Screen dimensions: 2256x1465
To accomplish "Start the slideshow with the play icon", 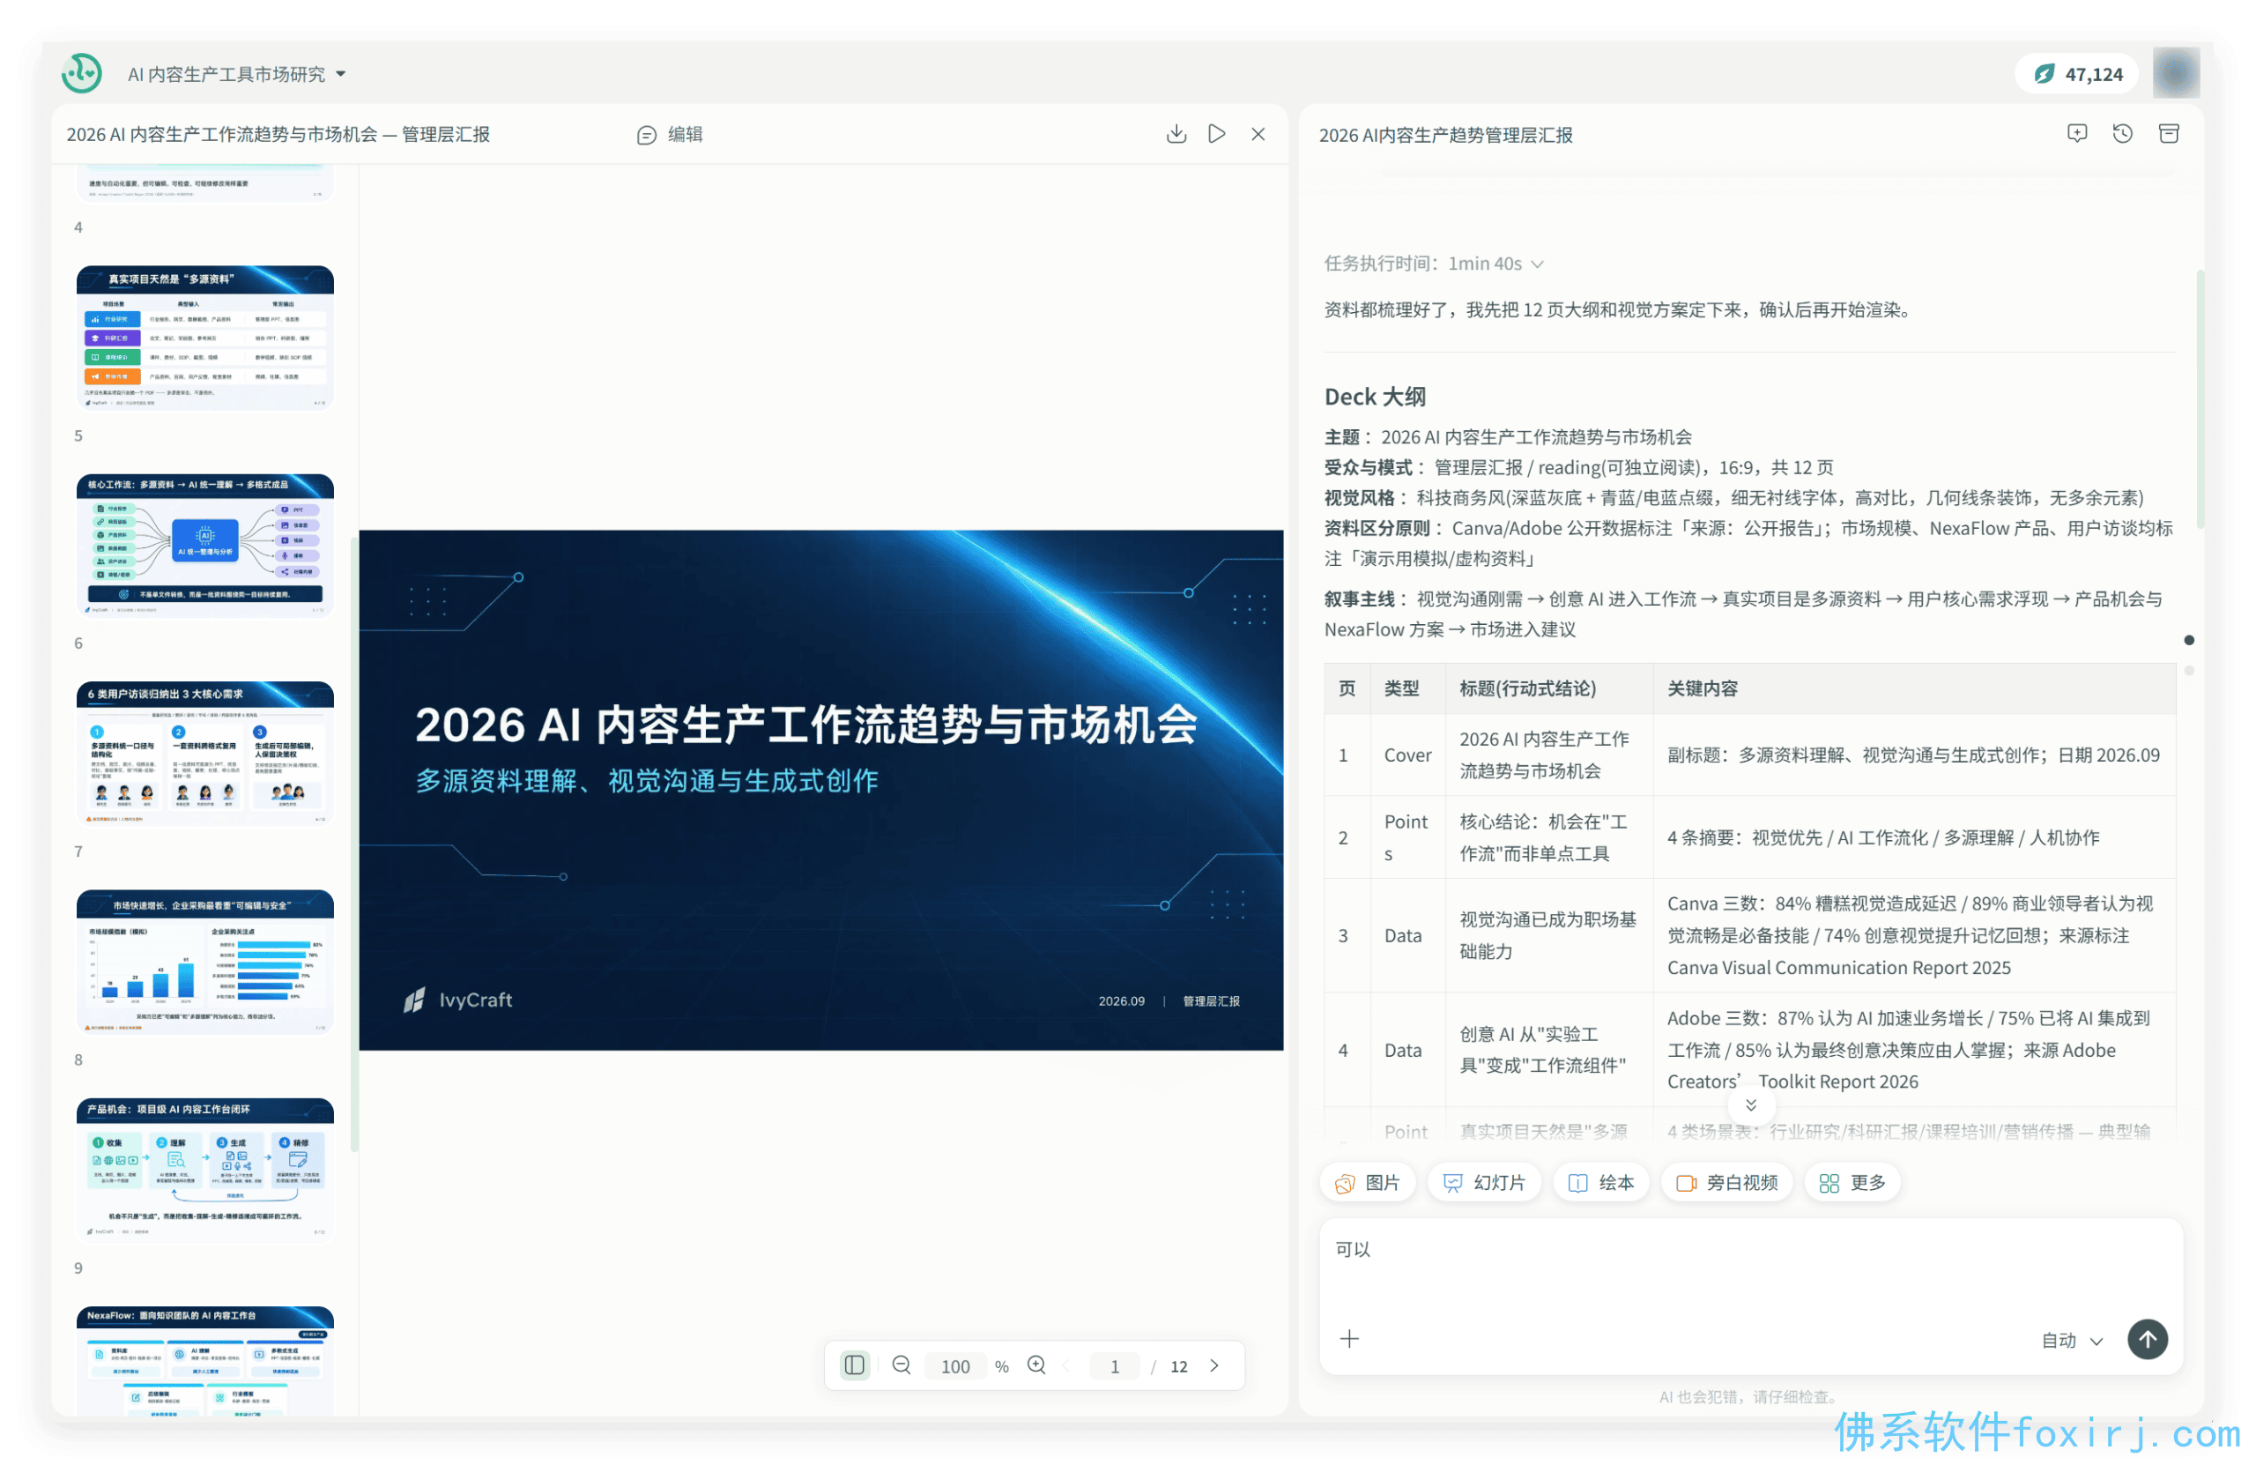I will (x=1217, y=134).
